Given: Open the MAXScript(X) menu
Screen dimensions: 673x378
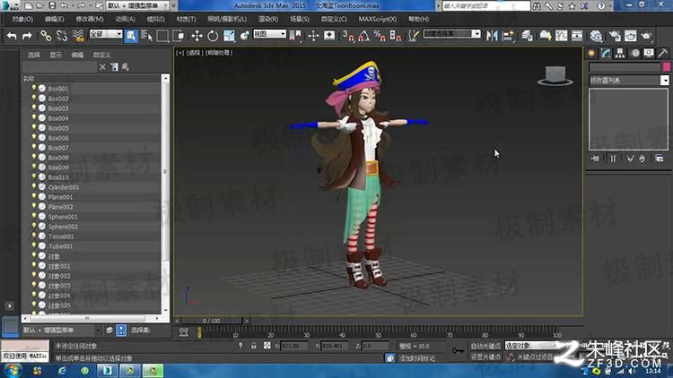Looking at the screenshot, I should [x=377, y=19].
